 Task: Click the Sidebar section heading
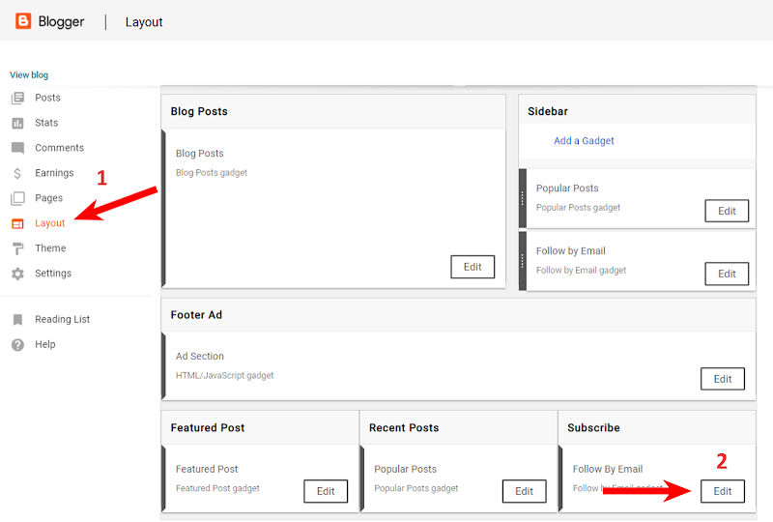click(548, 111)
